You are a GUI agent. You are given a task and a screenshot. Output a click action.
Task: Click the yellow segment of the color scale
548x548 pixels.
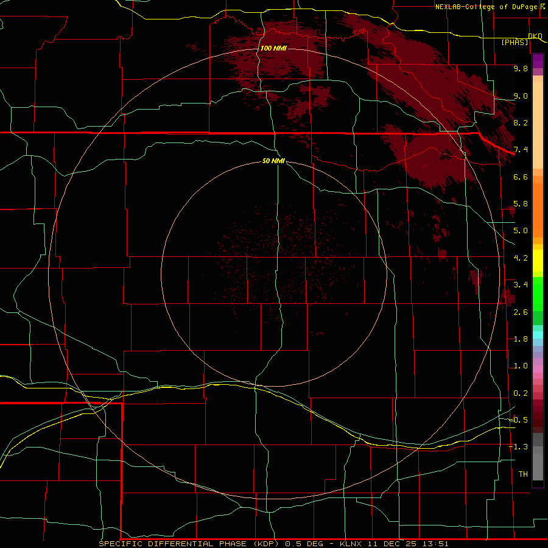click(538, 261)
